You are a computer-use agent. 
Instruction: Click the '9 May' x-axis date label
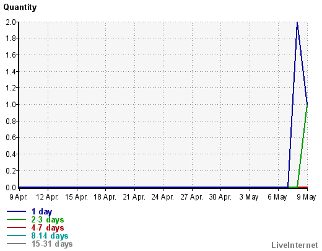pyautogui.click(x=307, y=197)
